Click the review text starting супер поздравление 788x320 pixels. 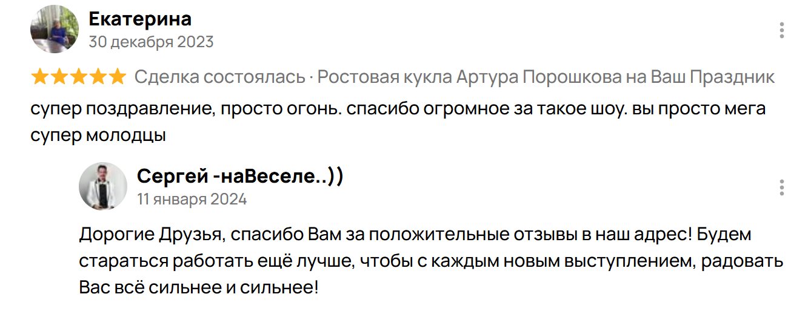(x=397, y=110)
